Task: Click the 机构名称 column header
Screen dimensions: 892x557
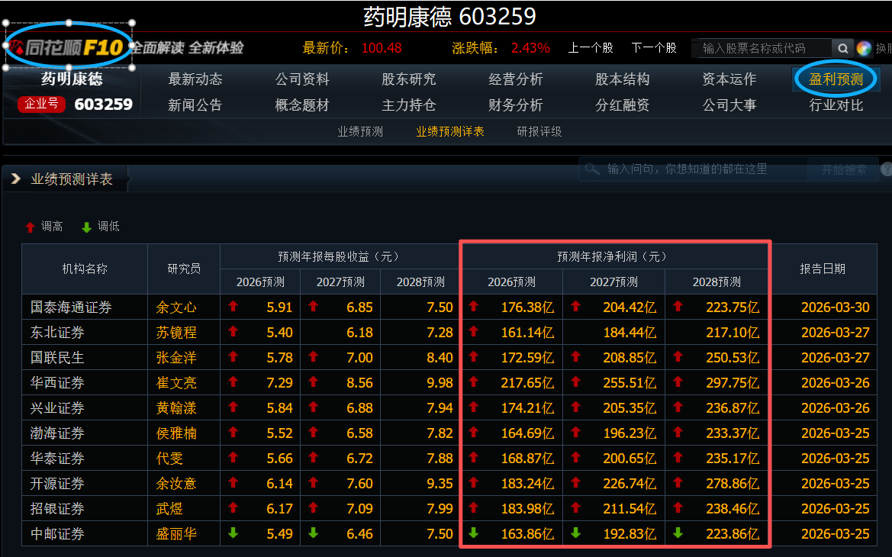Action: pyautogui.click(x=85, y=269)
